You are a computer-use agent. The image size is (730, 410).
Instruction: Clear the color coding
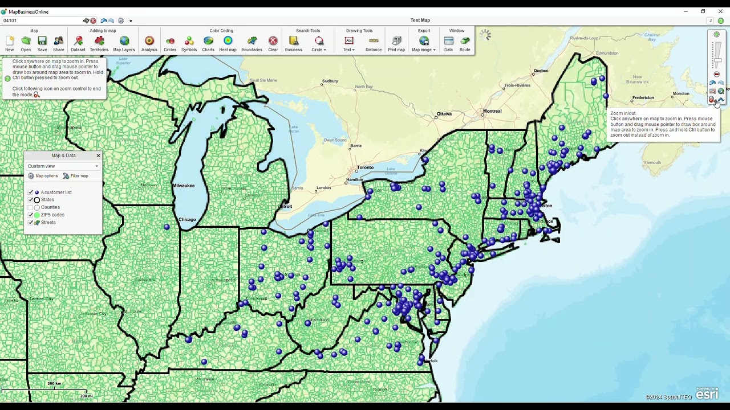coord(273,44)
